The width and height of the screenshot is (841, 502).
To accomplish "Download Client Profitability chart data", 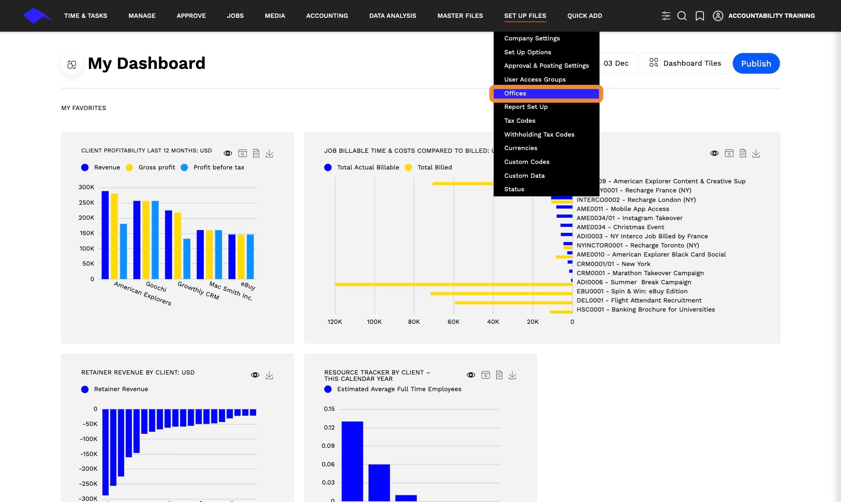I will [x=269, y=153].
